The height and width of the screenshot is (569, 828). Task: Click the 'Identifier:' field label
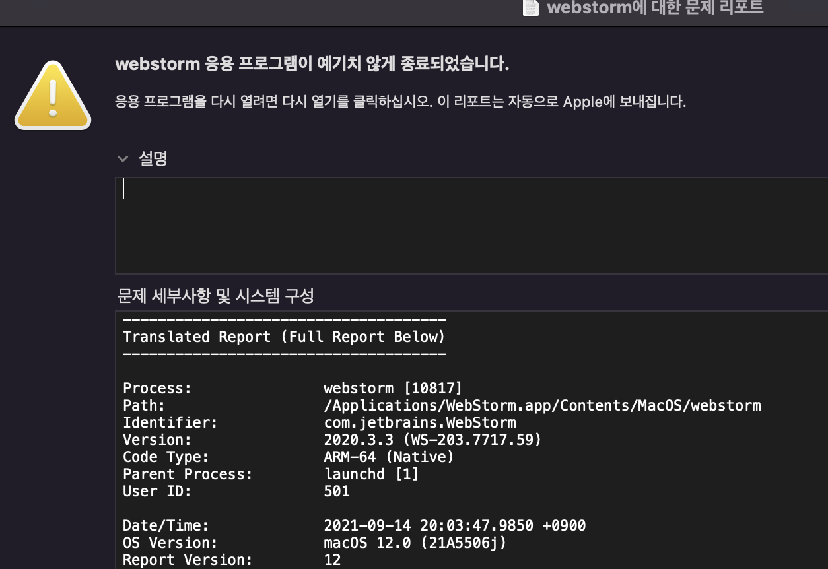pyautogui.click(x=170, y=422)
